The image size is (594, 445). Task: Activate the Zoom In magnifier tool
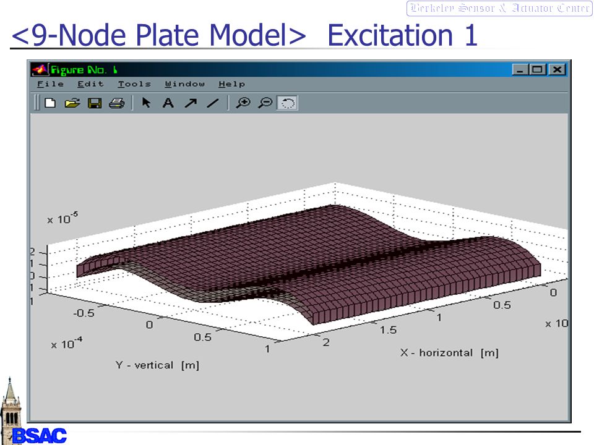pyautogui.click(x=243, y=103)
